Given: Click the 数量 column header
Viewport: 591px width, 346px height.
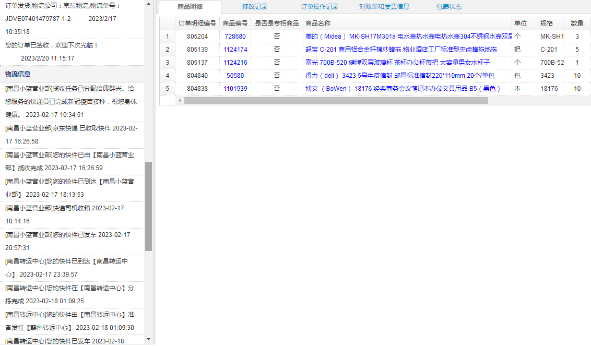Looking at the screenshot, I should [577, 23].
